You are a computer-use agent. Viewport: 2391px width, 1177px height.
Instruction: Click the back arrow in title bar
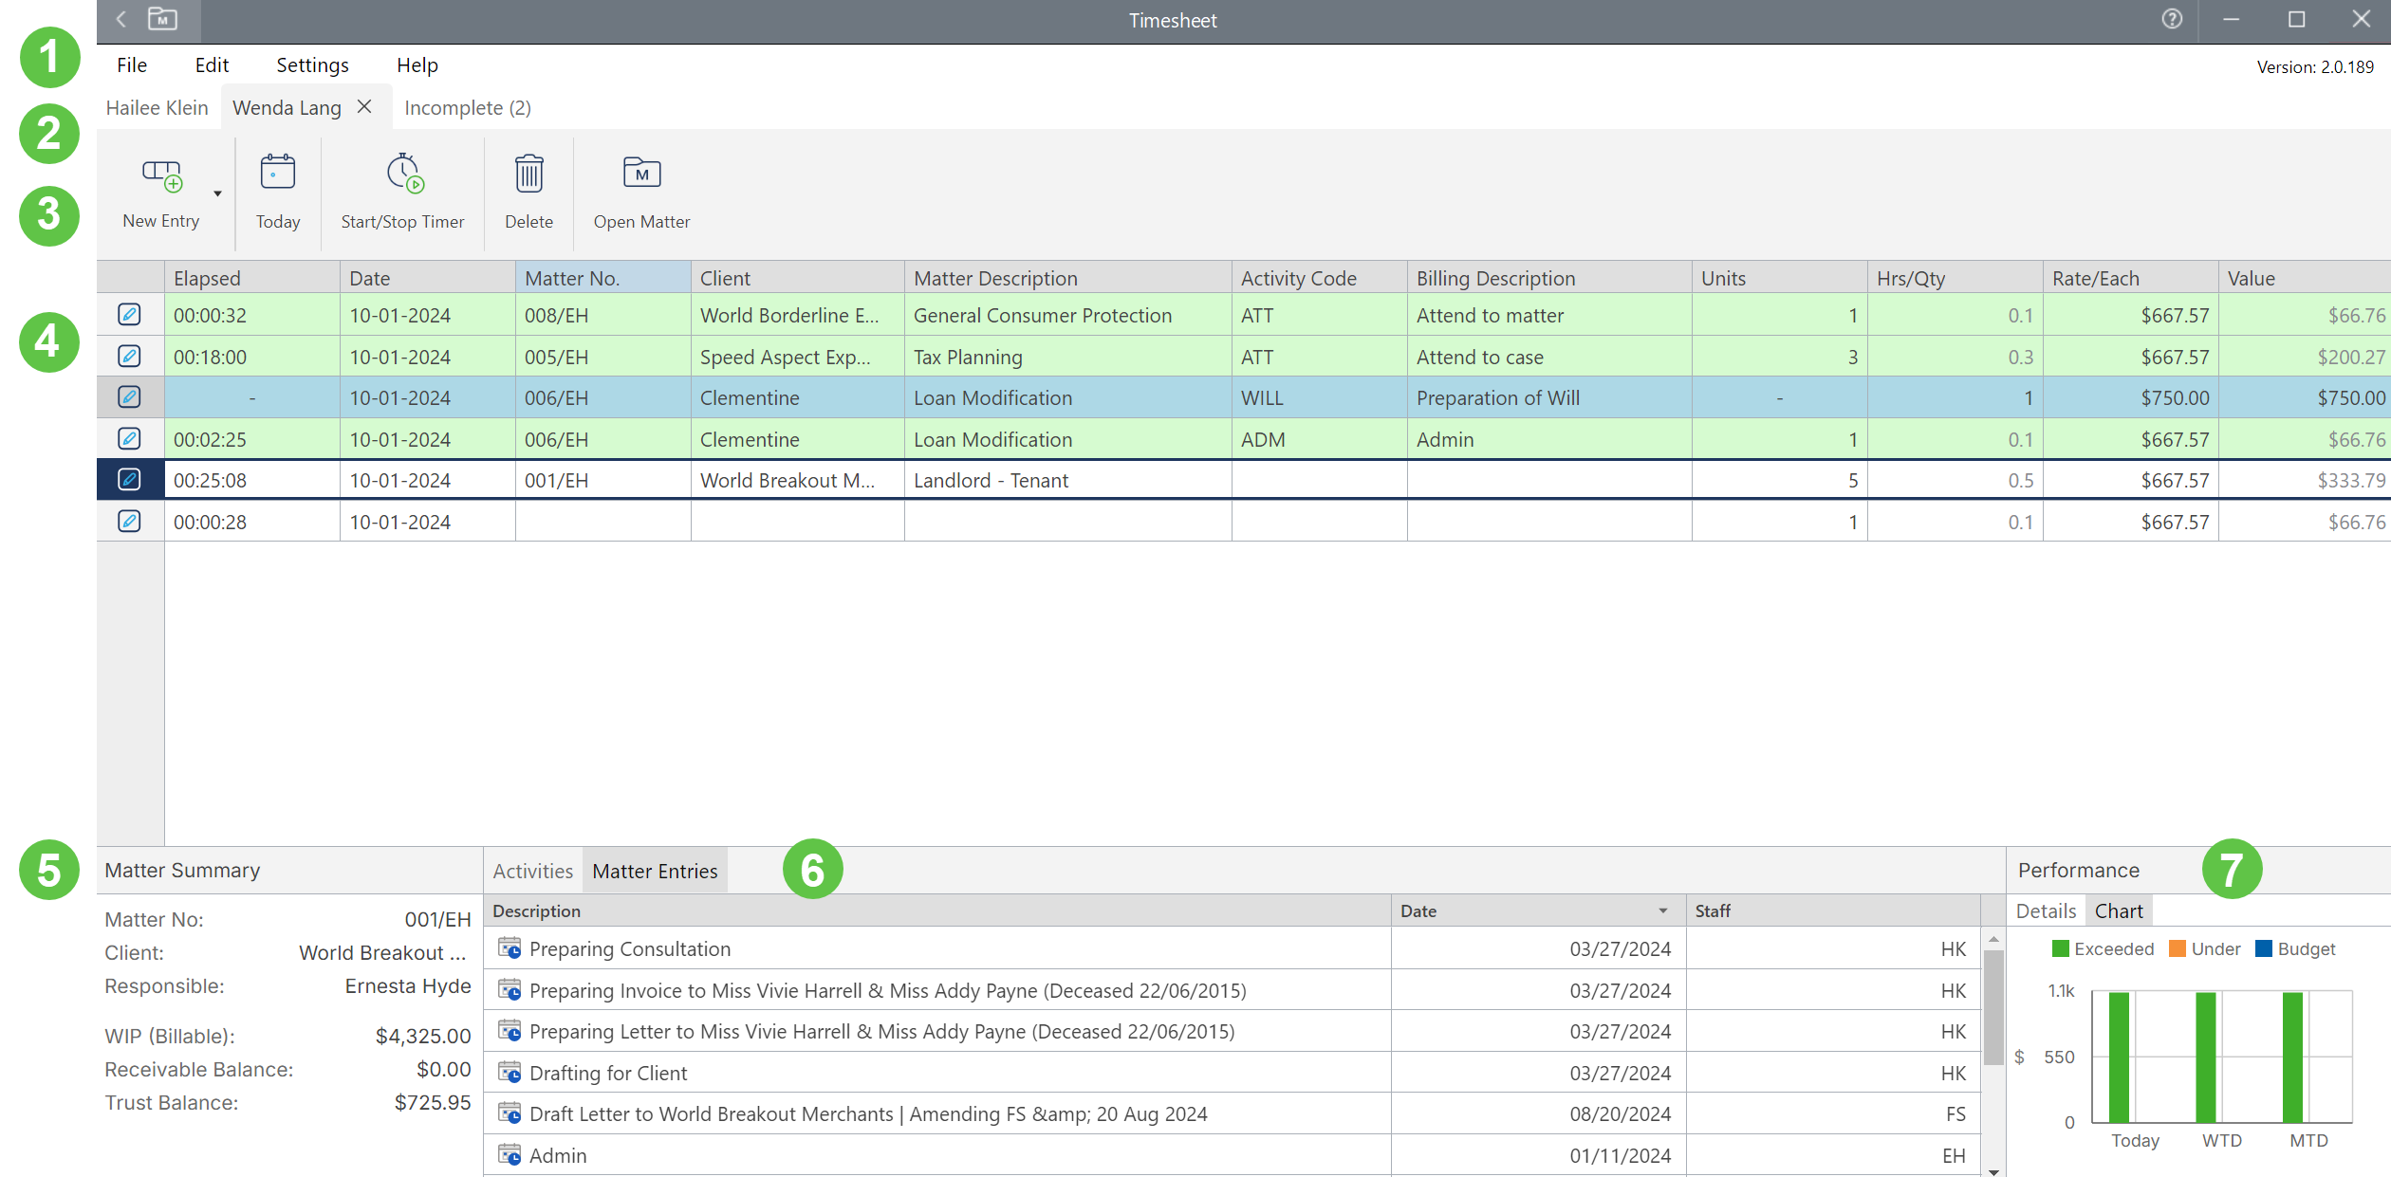pos(121,19)
